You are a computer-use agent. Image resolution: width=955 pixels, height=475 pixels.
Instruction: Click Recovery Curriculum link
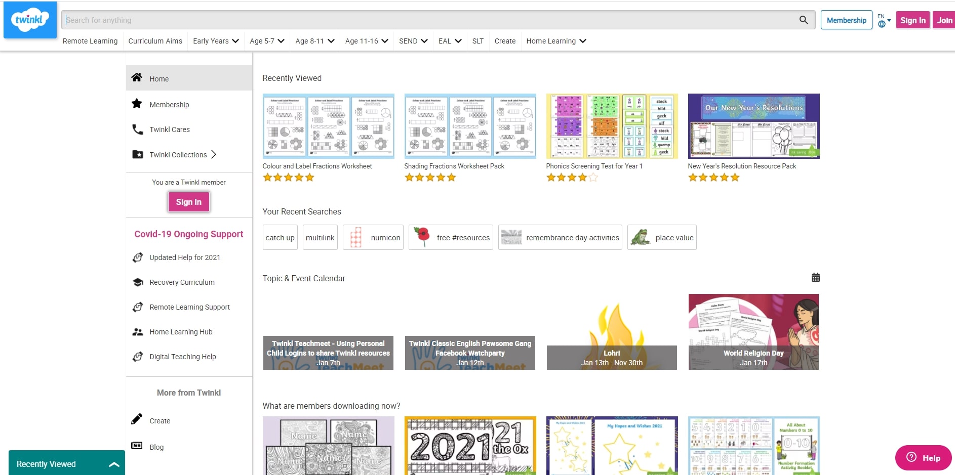[x=182, y=282]
